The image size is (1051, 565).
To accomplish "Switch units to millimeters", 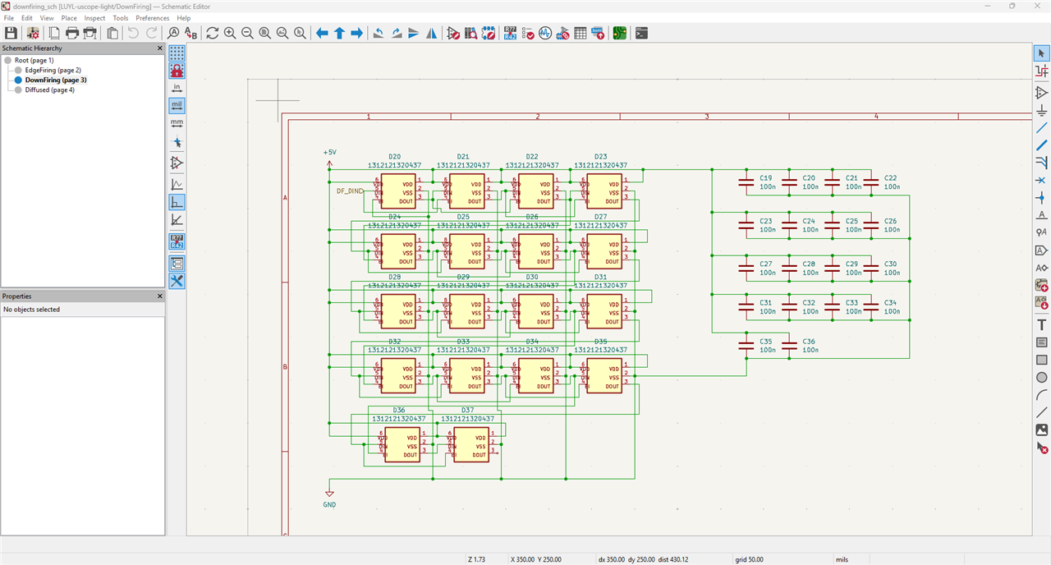I will pyautogui.click(x=177, y=123).
